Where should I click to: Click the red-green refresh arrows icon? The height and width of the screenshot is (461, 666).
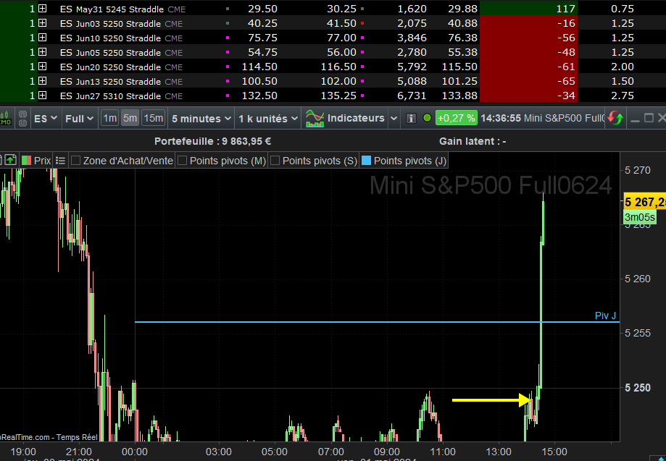615,118
